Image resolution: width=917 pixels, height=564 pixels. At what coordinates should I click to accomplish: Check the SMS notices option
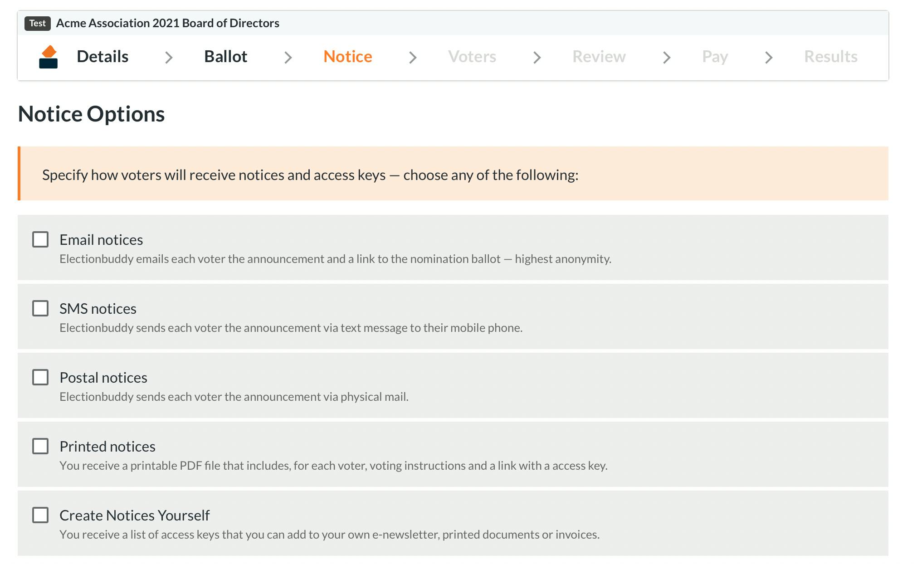41,308
